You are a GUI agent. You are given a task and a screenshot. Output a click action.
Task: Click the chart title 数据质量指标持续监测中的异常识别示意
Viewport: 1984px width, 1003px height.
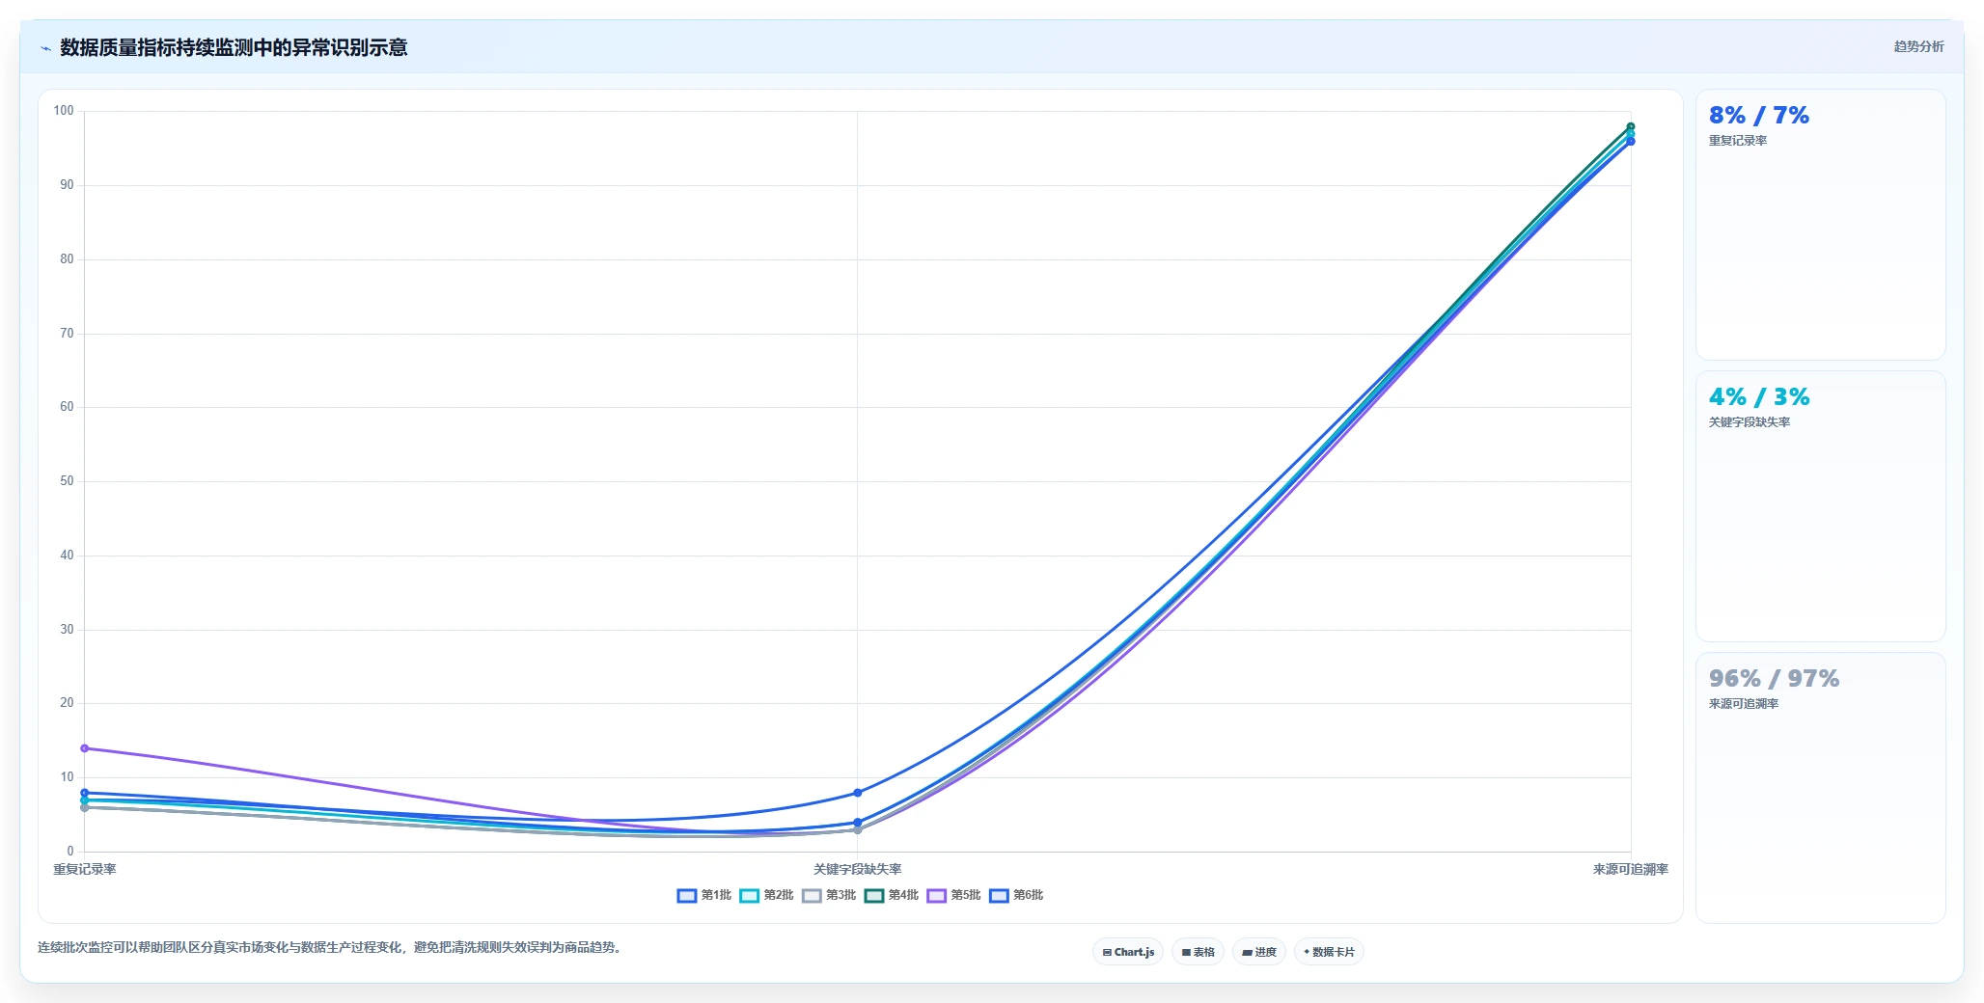click(x=234, y=47)
